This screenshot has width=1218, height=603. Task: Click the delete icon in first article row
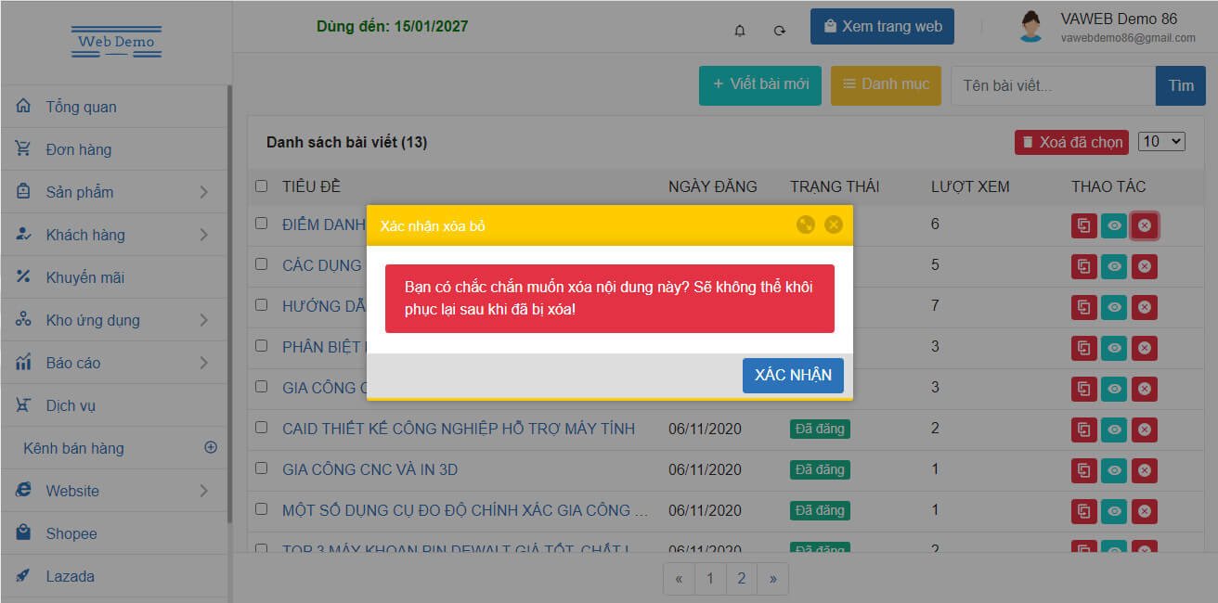click(1144, 225)
